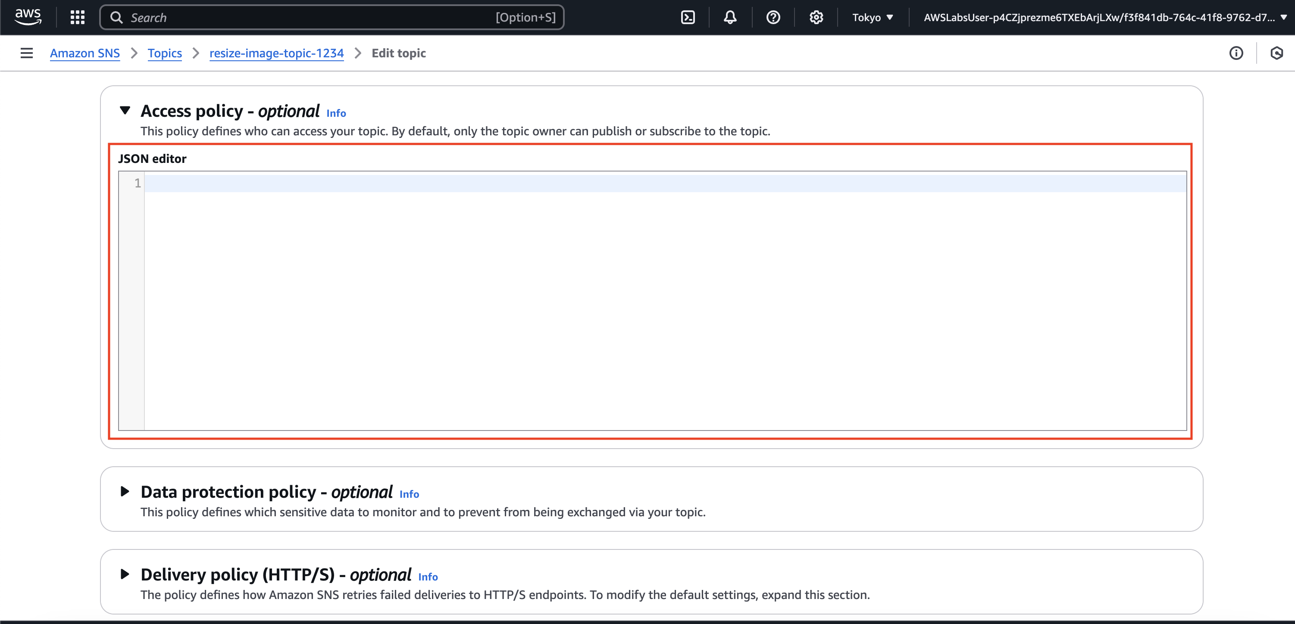This screenshot has width=1295, height=624.
Task: Launch the CloudShell terminal icon
Action: [688, 18]
